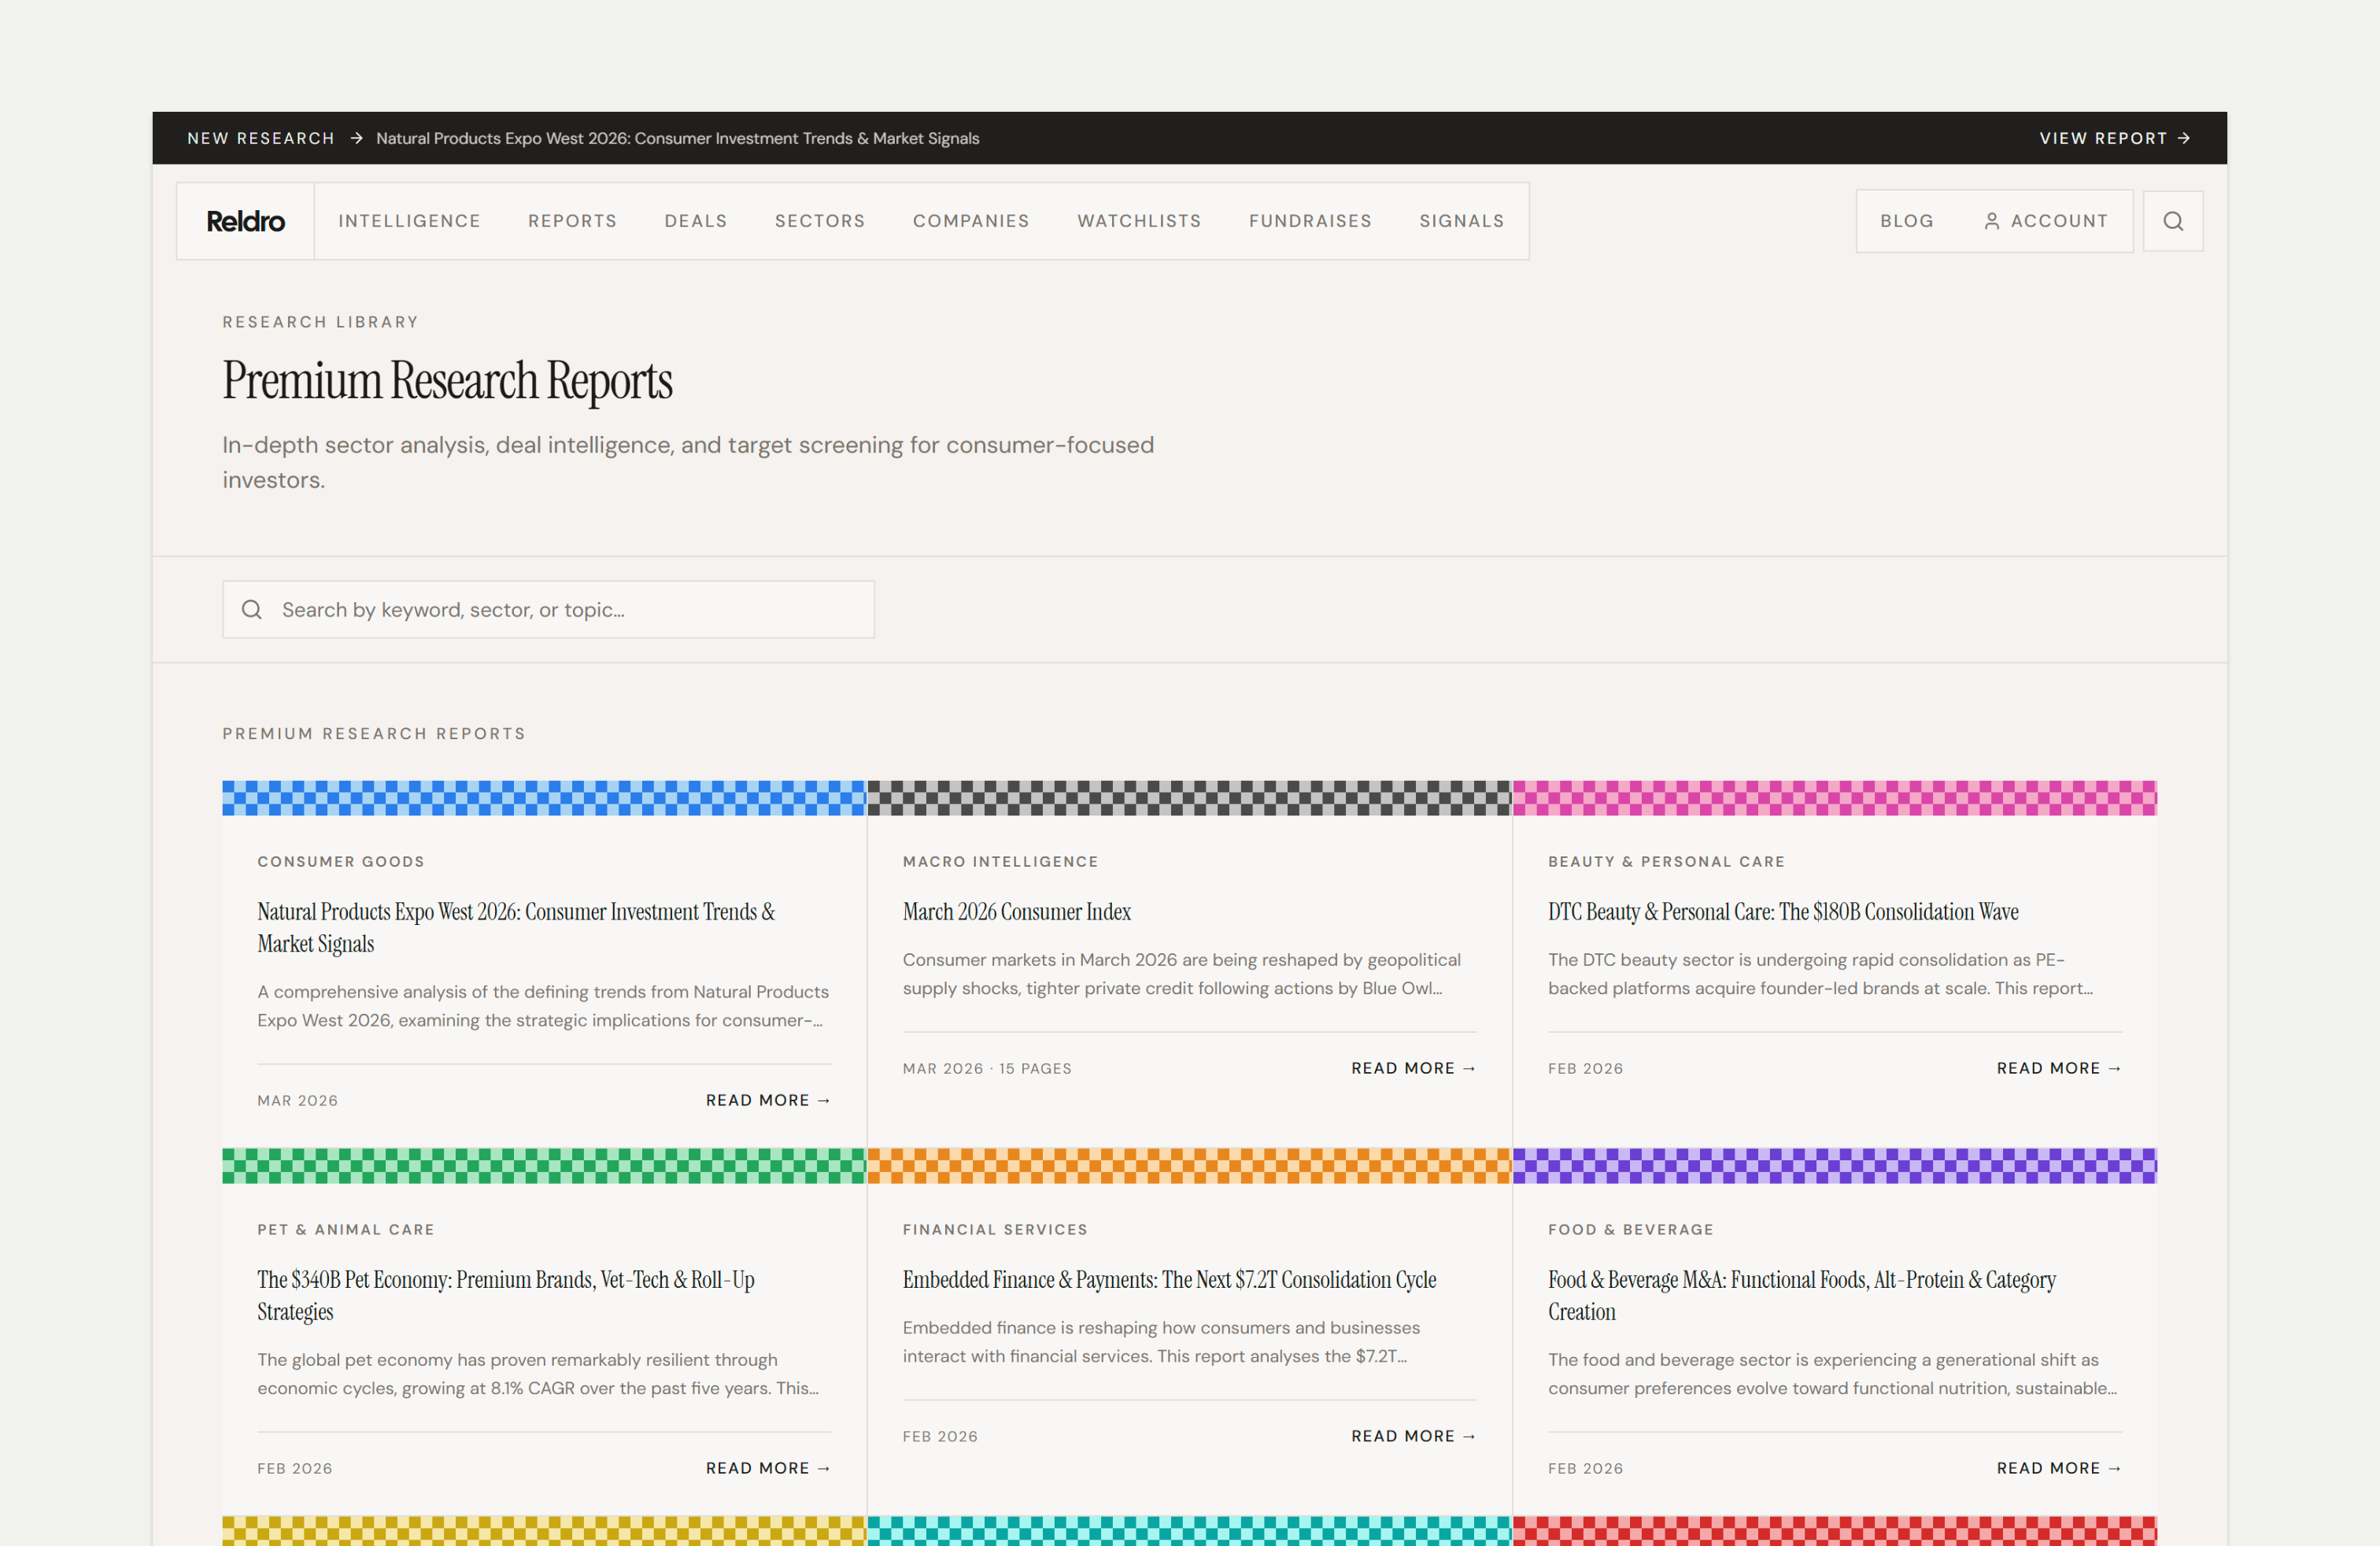Switch to the REPORTS section
The height and width of the screenshot is (1546, 2380).
[572, 220]
